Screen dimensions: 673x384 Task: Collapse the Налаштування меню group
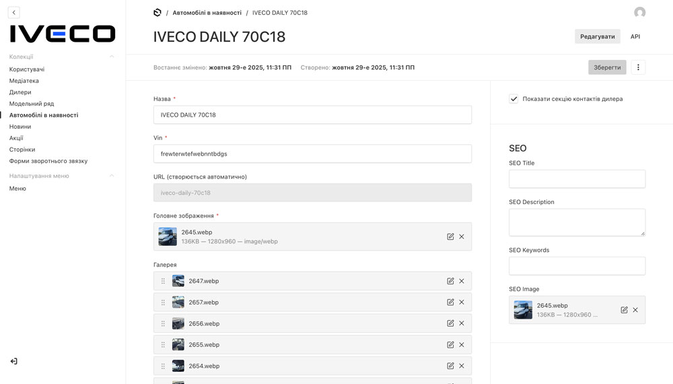[112, 176]
